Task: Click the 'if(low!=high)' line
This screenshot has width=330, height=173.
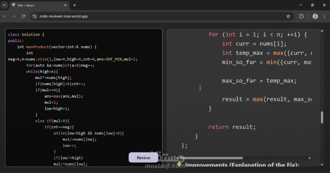Action: pos(68,158)
